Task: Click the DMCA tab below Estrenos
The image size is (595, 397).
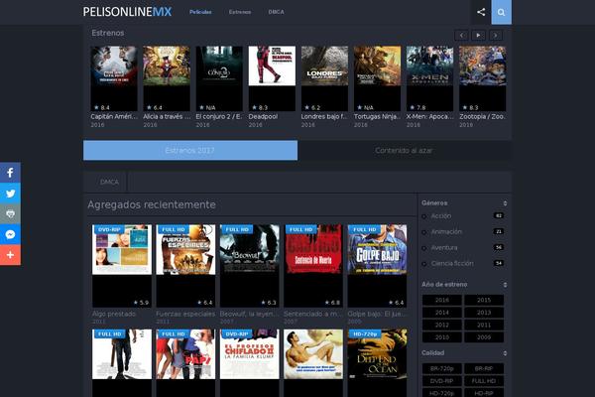Action: (109, 182)
